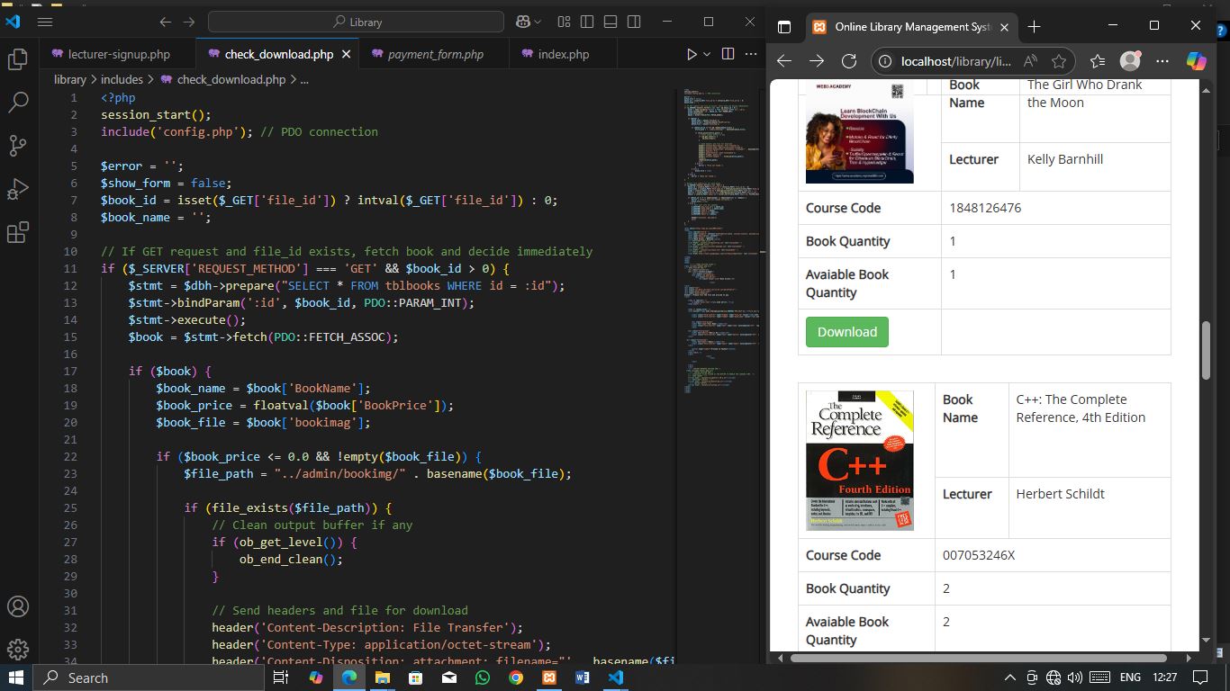Image resolution: width=1230 pixels, height=691 pixels.
Task: Click the browser vertical scrollbar thumb
Action: [1207, 351]
